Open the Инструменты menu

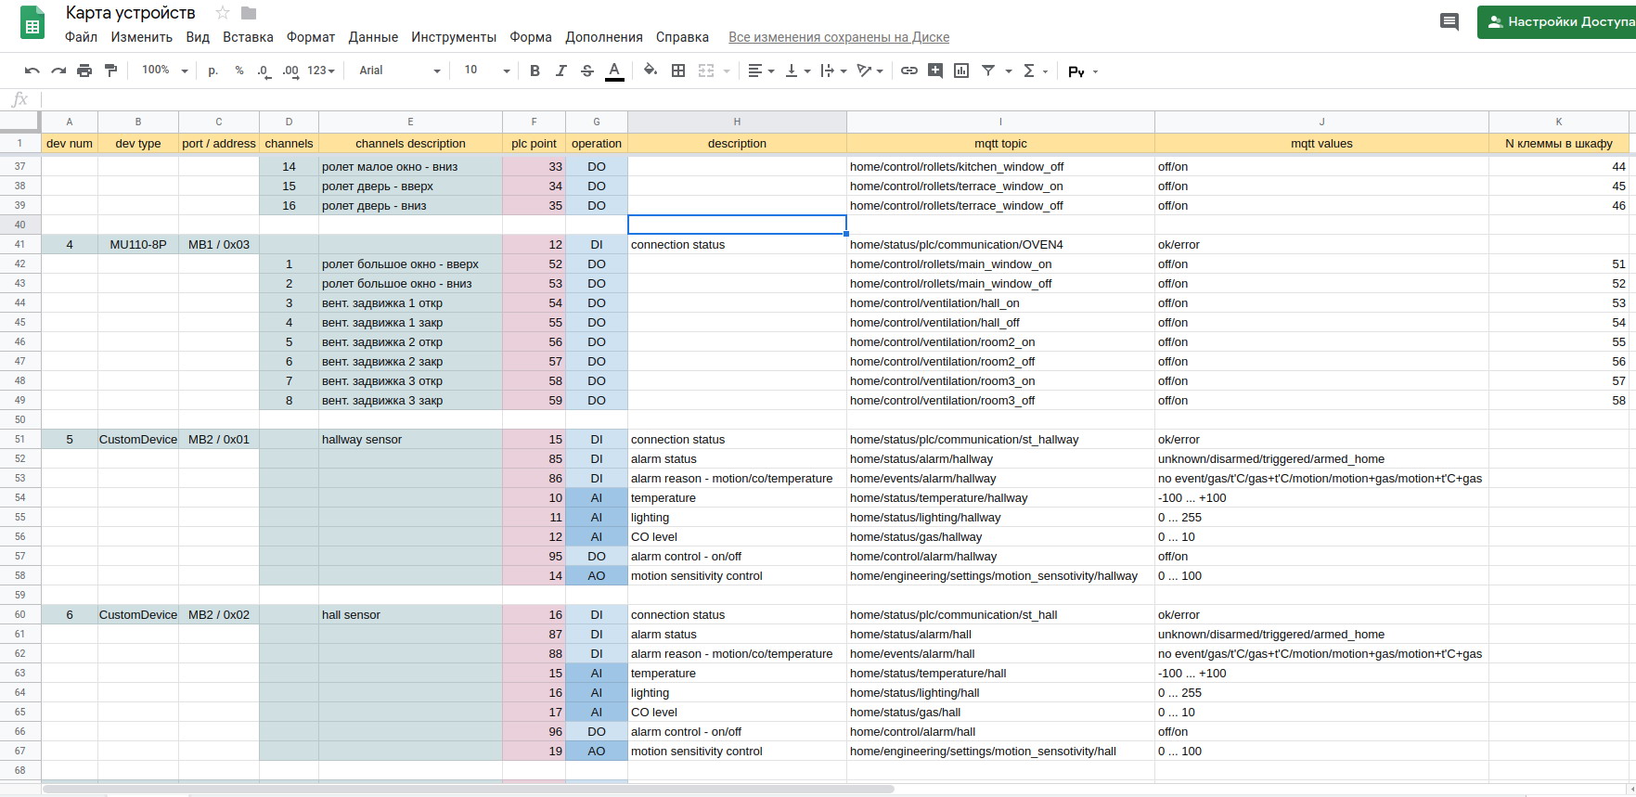point(454,37)
